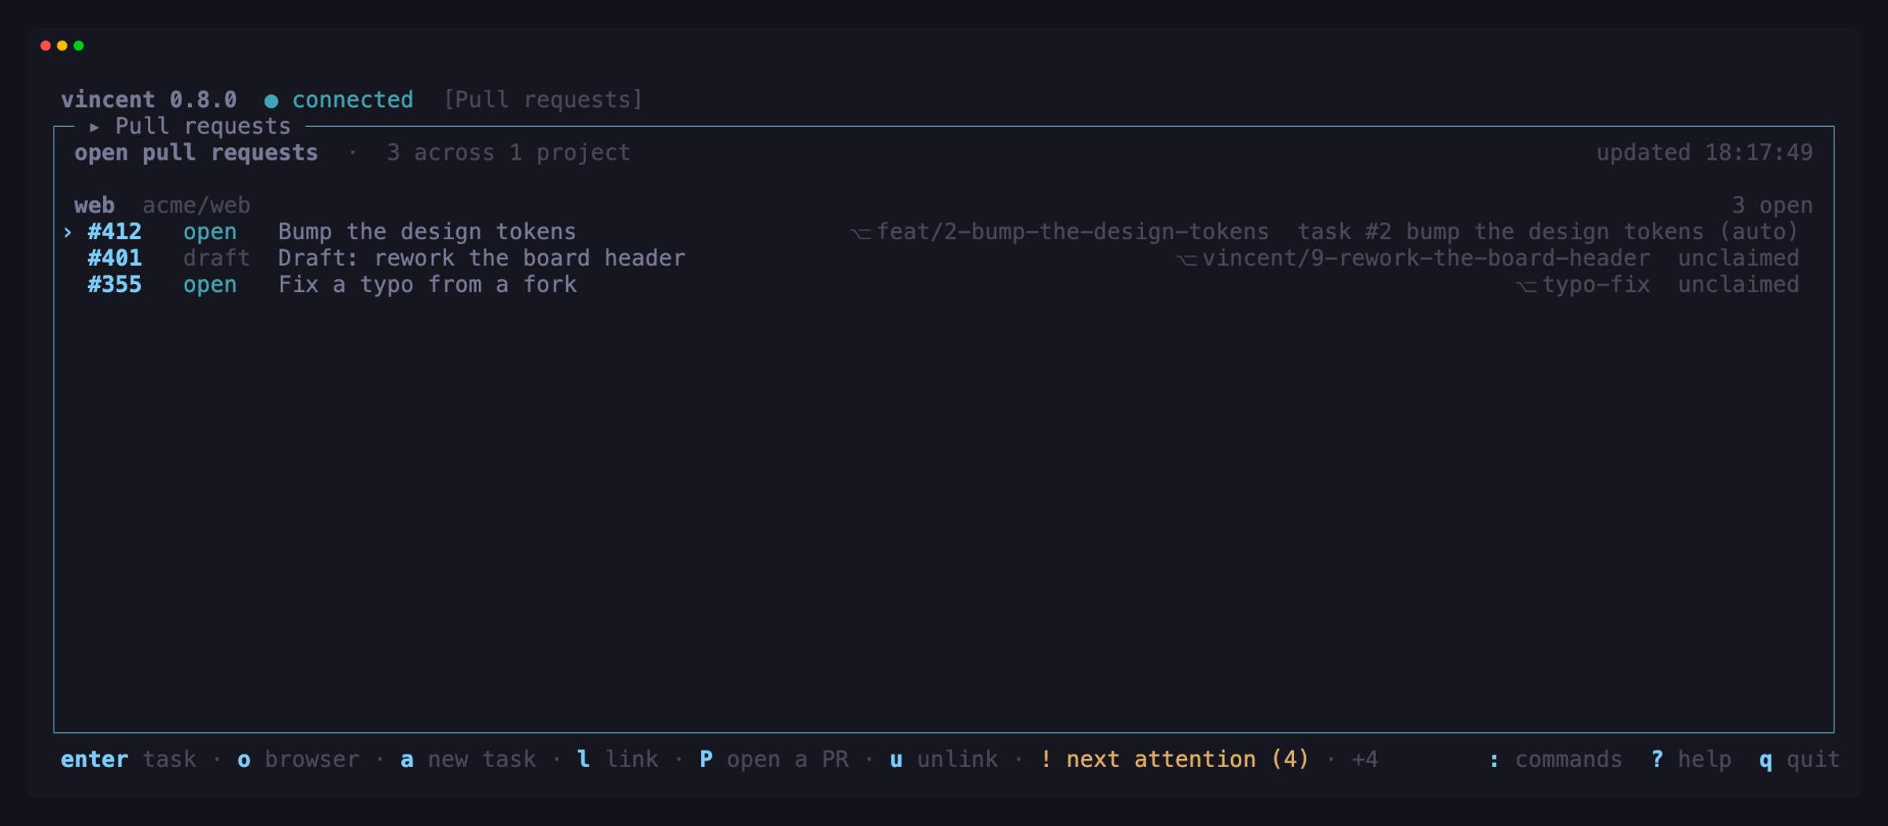This screenshot has height=826, width=1888.
Task: Click the 'a new task' shortcut
Action: point(468,760)
